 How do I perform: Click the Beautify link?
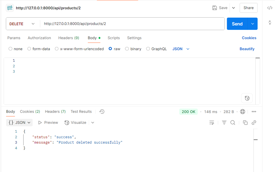(x=247, y=49)
